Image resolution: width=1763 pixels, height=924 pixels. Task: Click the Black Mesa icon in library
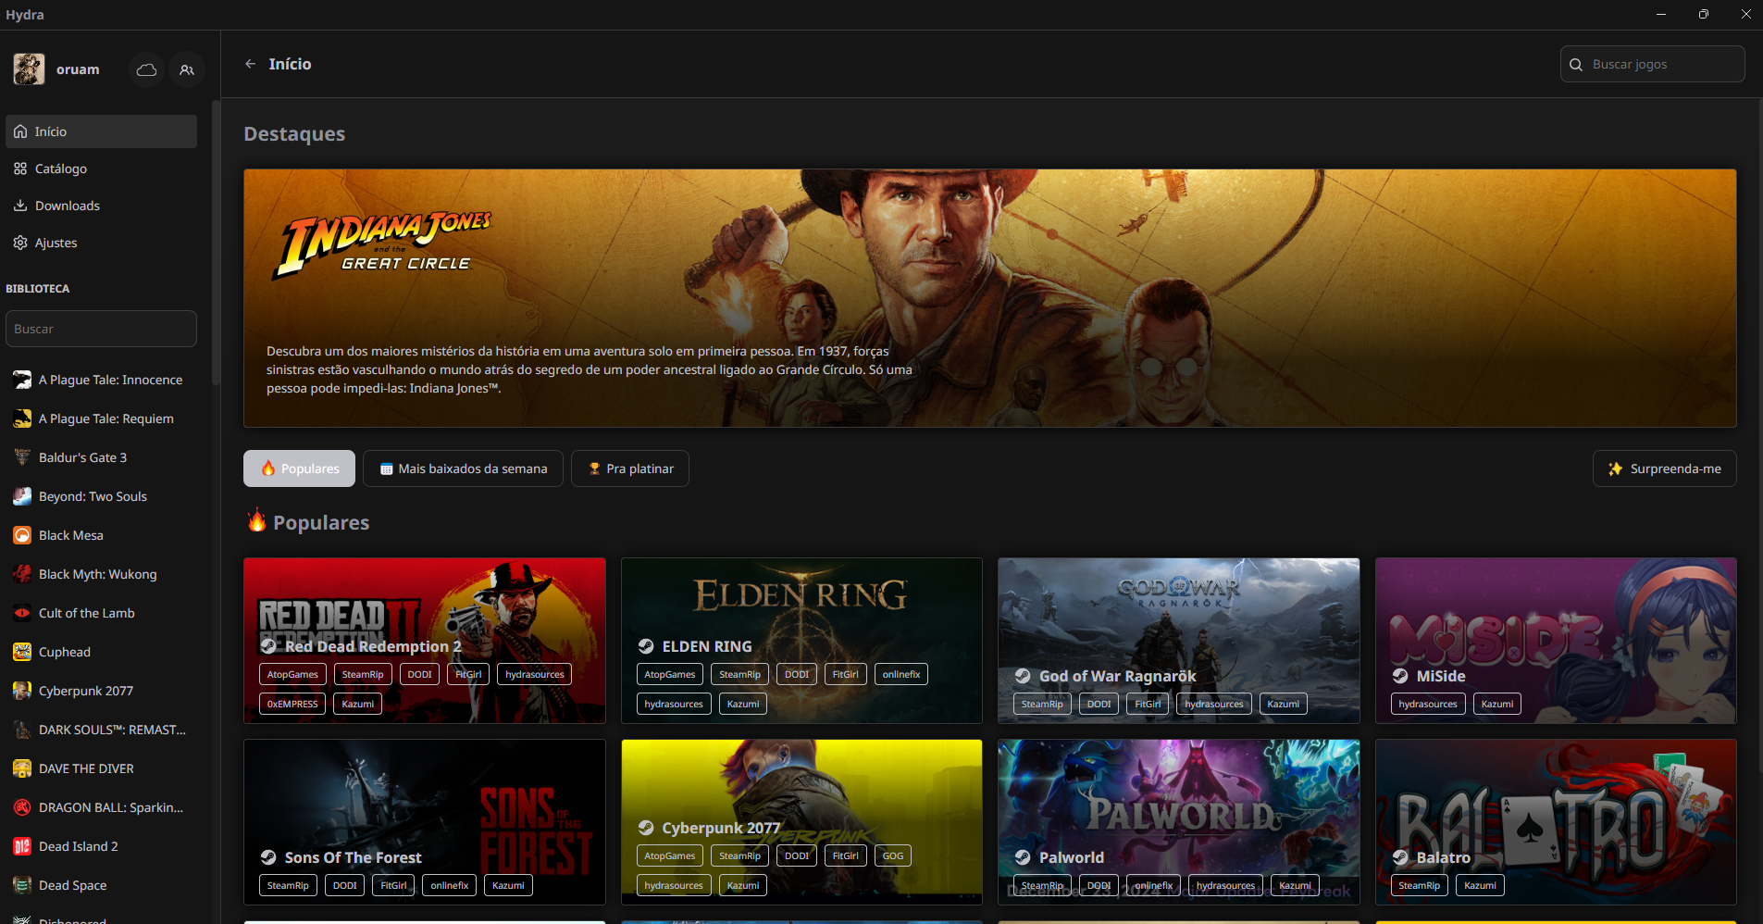click(x=22, y=535)
